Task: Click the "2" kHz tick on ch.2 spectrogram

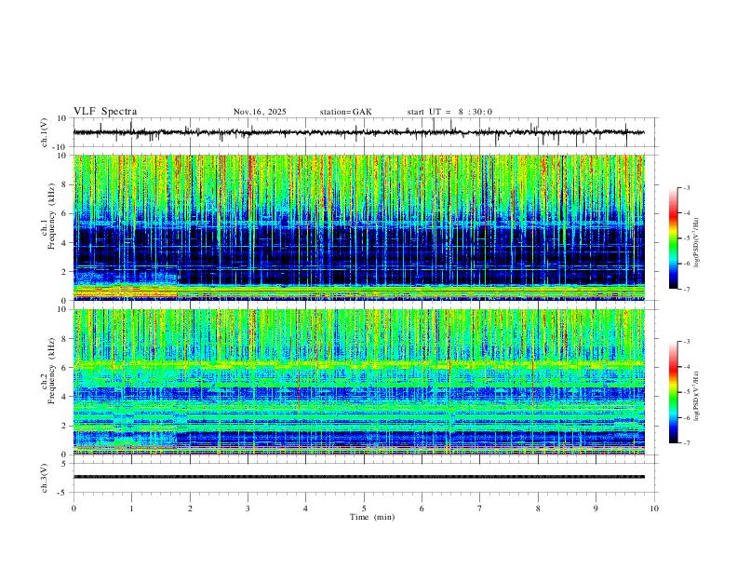Action: click(x=65, y=426)
